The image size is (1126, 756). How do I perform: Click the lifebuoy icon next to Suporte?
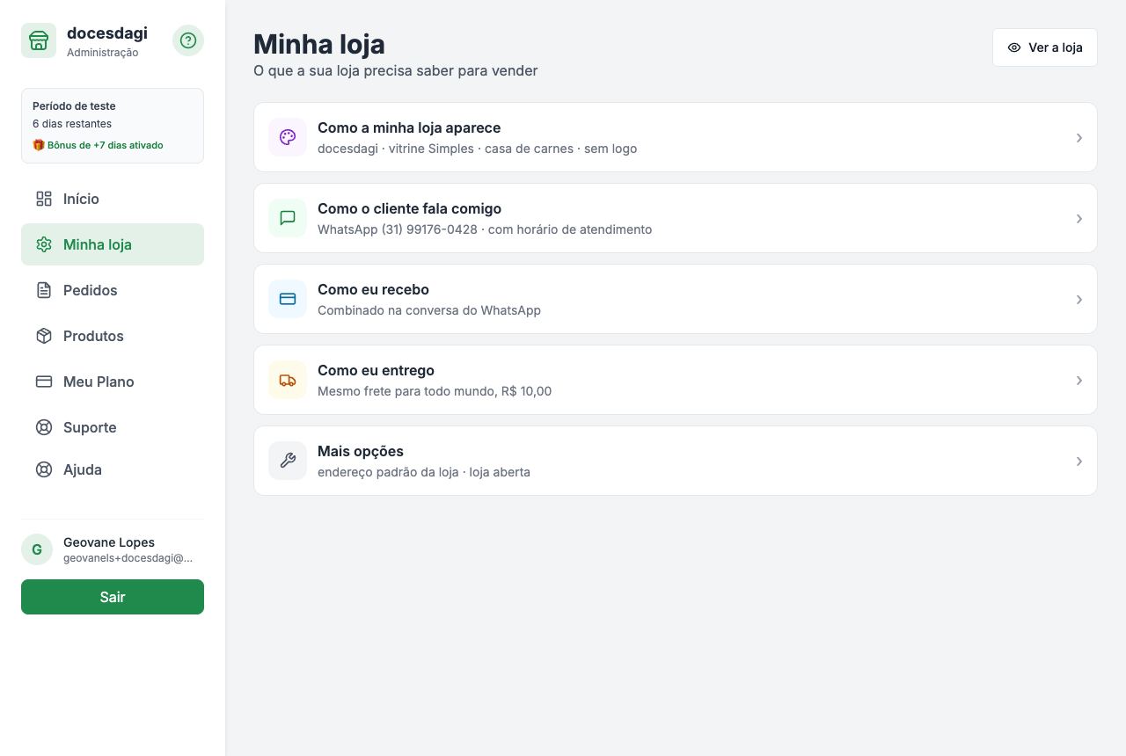click(x=44, y=427)
